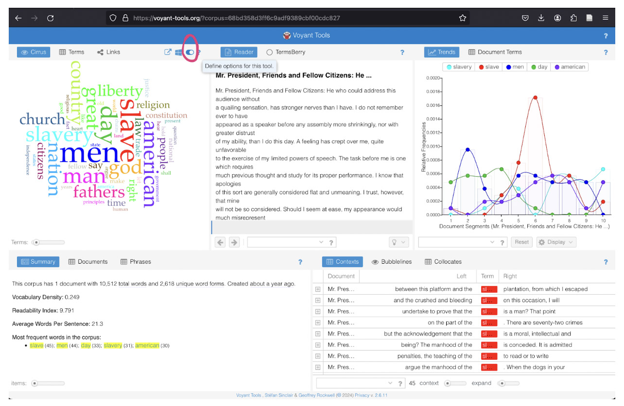Open the TermsBerry tab
Screen dimensions: 624x406
tap(286, 52)
